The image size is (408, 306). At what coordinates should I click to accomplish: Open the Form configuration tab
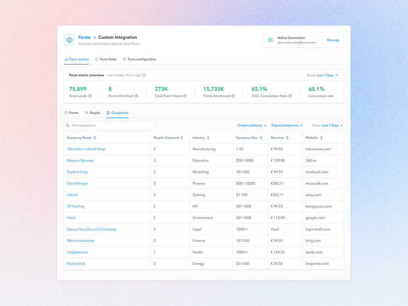click(x=140, y=59)
